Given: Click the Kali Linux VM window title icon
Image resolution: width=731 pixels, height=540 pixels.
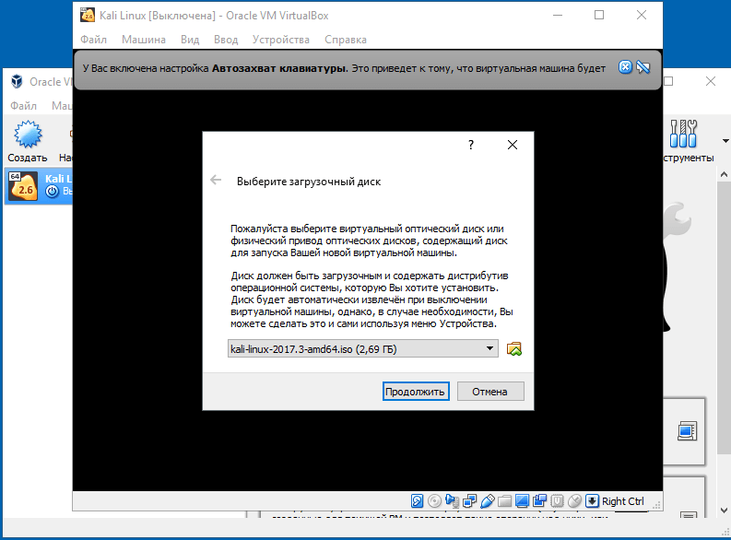Looking at the screenshot, I should click(88, 16).
